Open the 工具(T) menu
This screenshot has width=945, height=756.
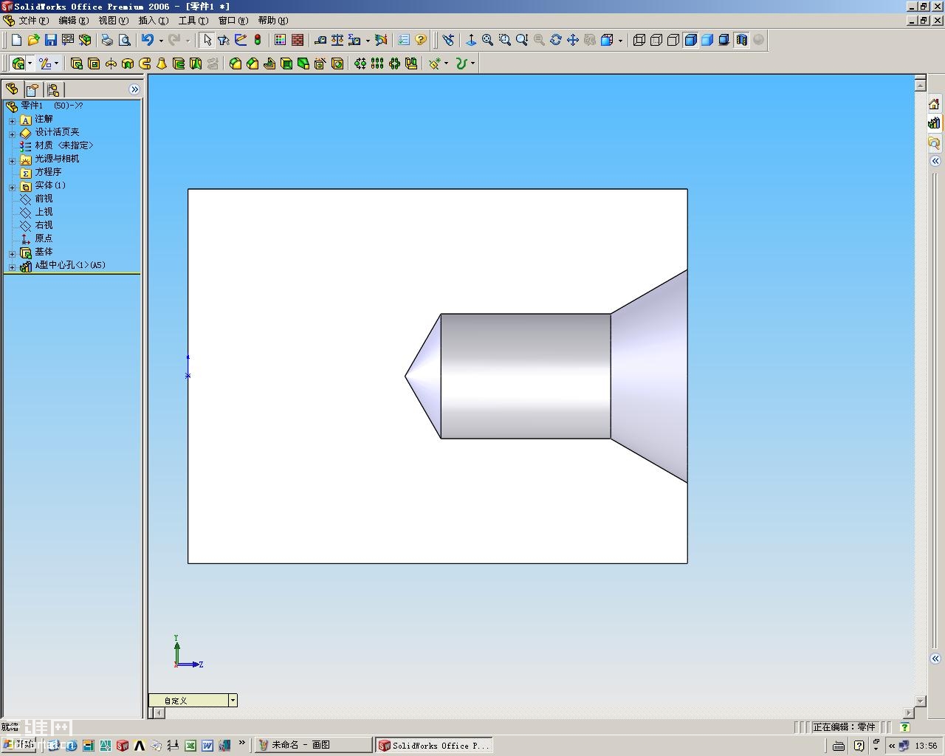coord(193,21)
